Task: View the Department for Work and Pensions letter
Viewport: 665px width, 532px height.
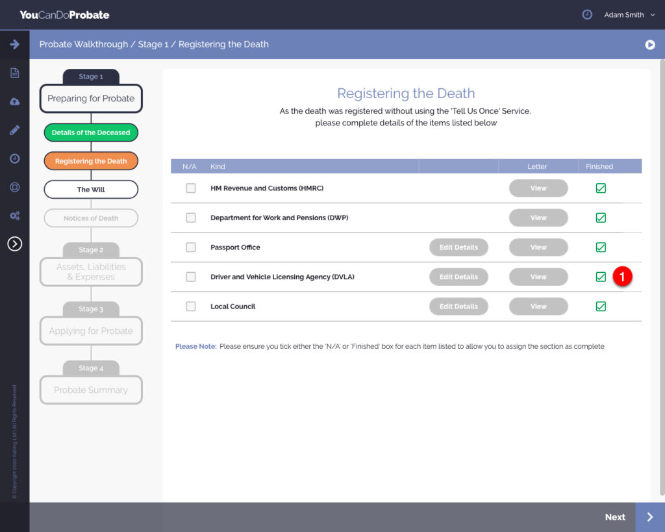Action: [x=538, y=218]
